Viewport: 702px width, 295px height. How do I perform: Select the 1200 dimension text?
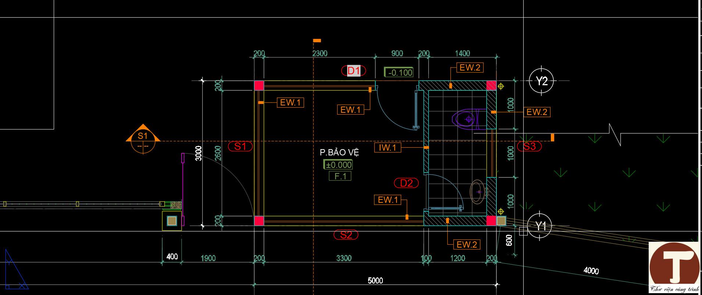tap(457, 258)
